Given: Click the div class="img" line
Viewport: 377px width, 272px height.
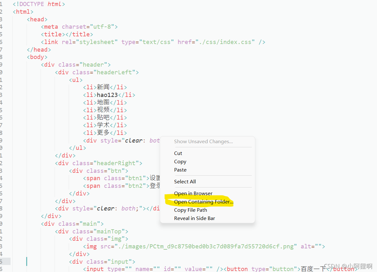Looking at the screenshot, I should click(x=99, y=239).
